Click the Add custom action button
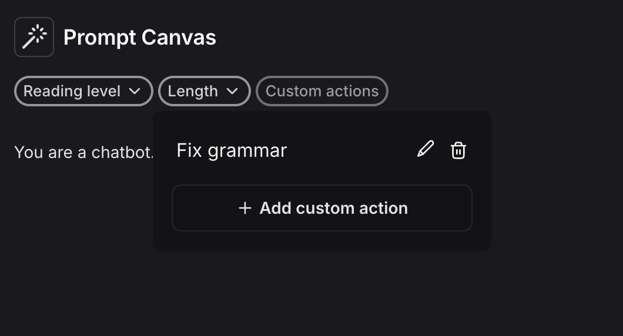 tap(322, 208)
